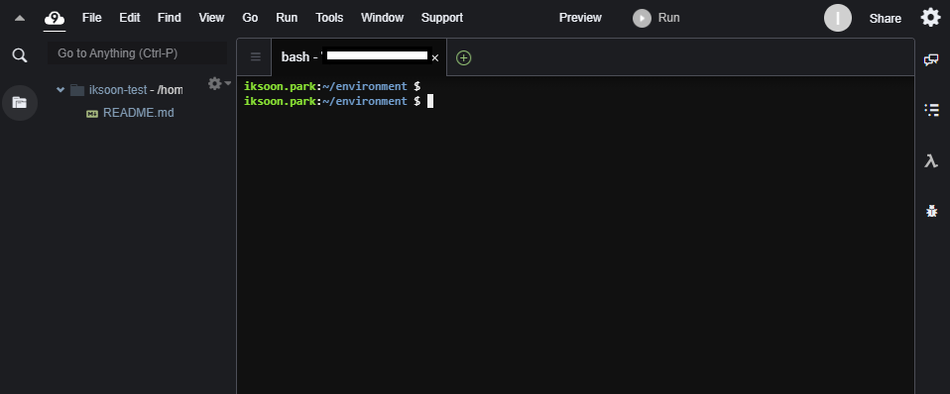Screen dimensions: 950x394
Task: Open preferences with the gear icon
Action: pos(930,18)
